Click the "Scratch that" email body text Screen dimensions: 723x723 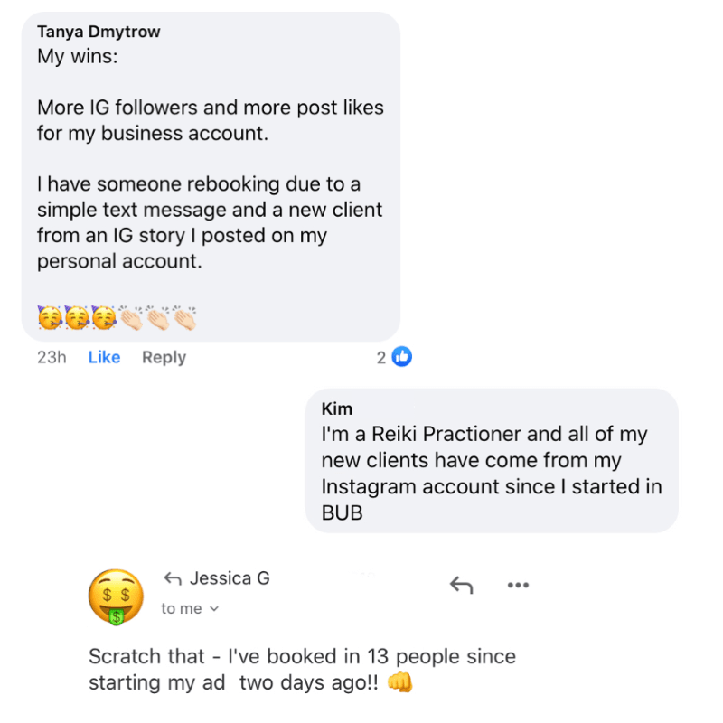click(302, 669)
